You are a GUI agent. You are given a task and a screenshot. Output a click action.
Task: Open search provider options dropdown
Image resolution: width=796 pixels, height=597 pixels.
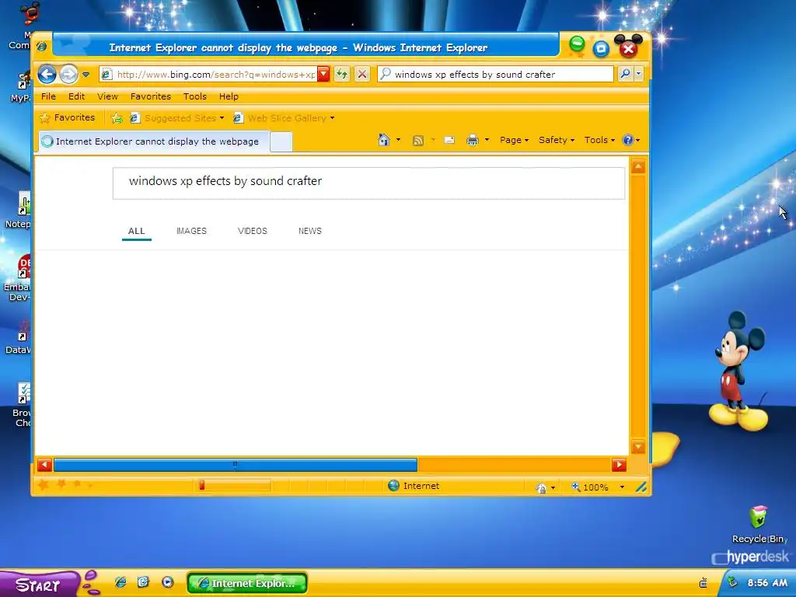click(639, 74)
